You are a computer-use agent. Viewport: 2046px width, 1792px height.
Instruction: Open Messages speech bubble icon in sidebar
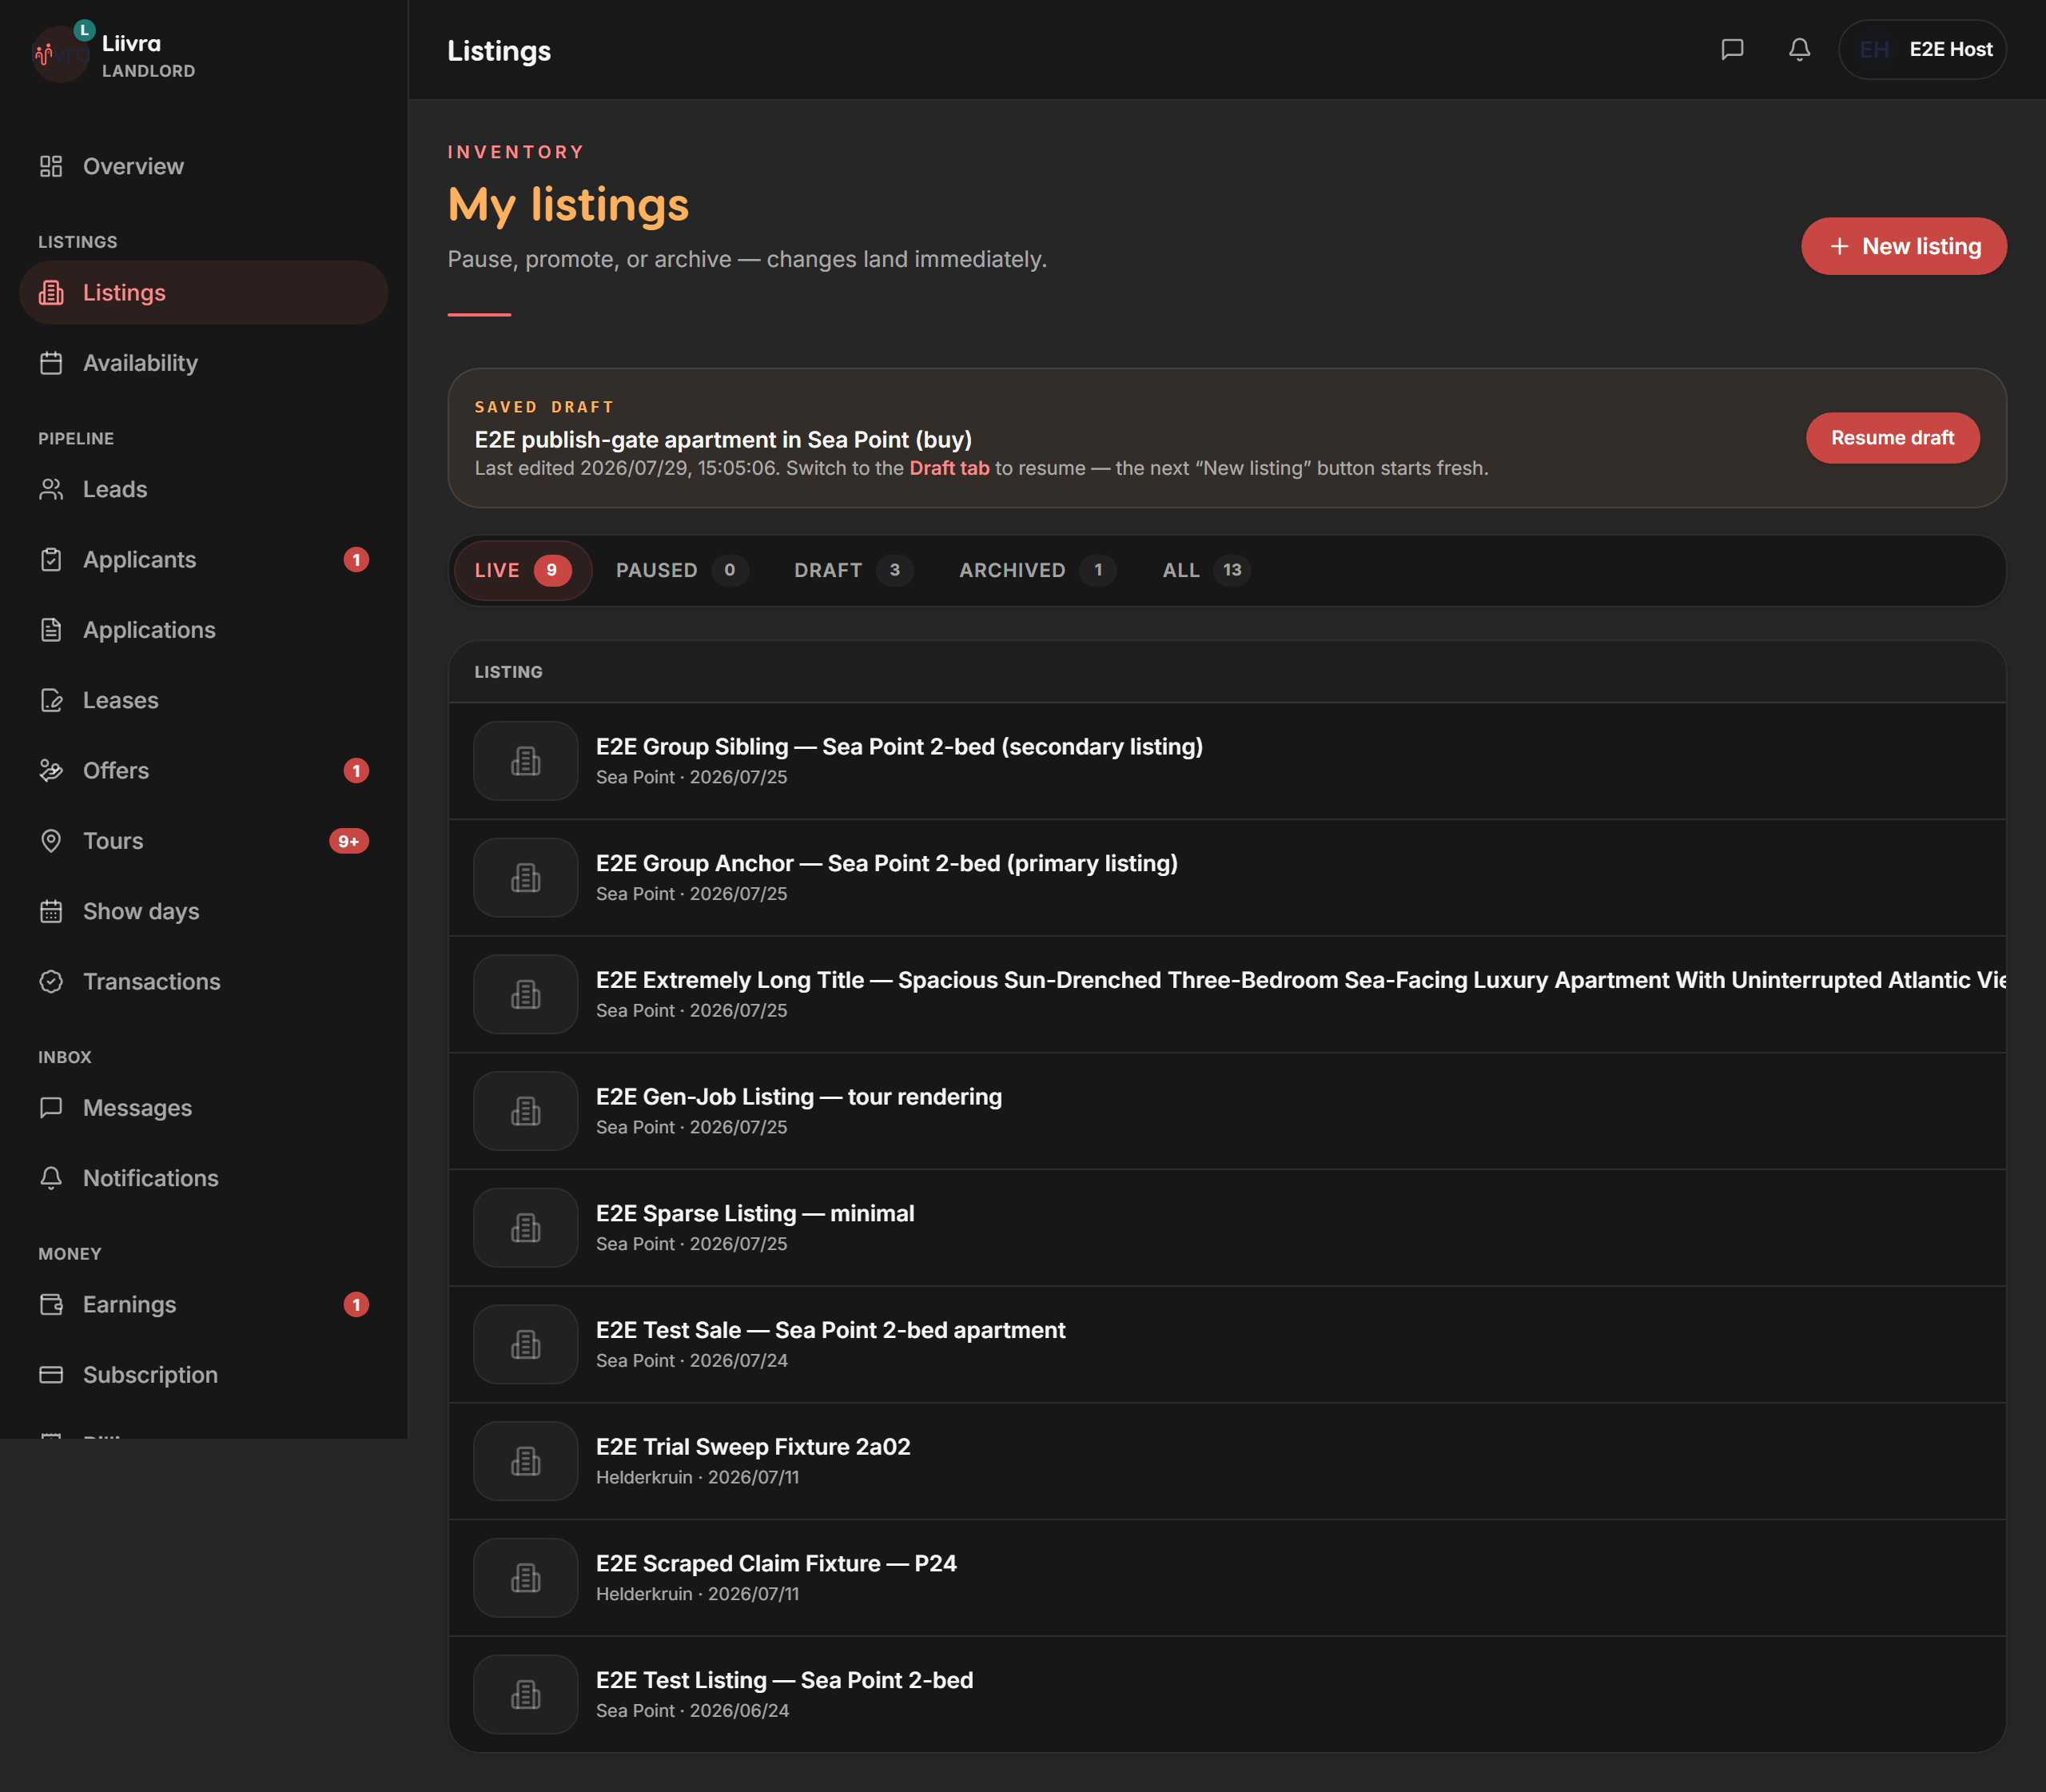51,1107
